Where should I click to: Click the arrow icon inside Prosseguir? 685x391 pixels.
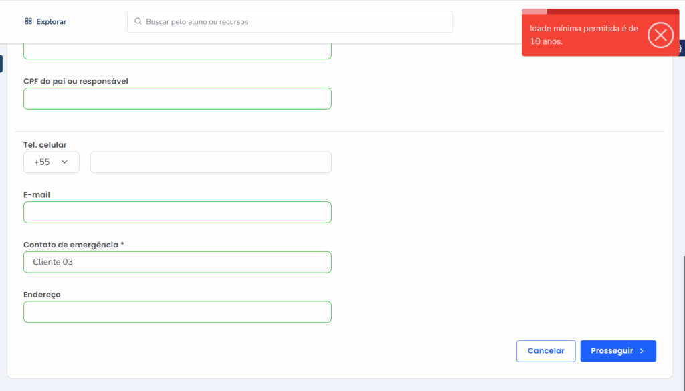(x=642, y=351)
